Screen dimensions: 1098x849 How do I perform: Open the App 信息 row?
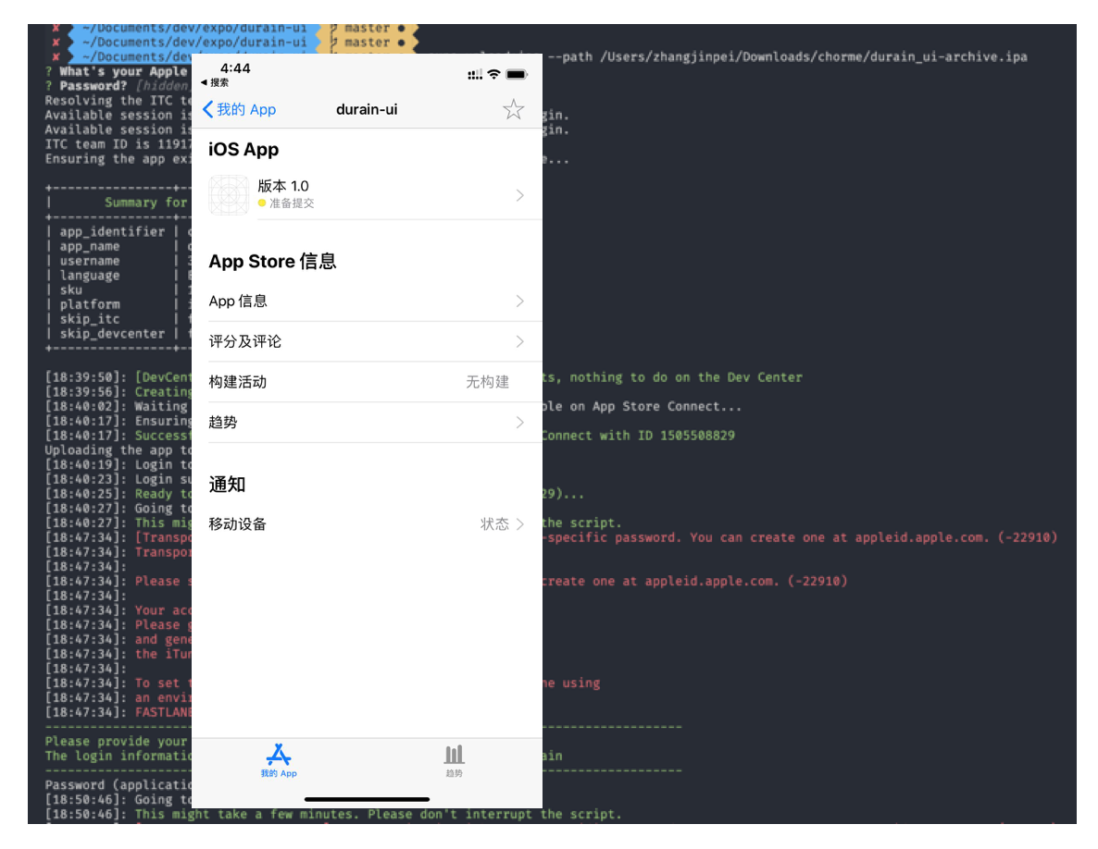pyautogui.click(x=367, y=301)
